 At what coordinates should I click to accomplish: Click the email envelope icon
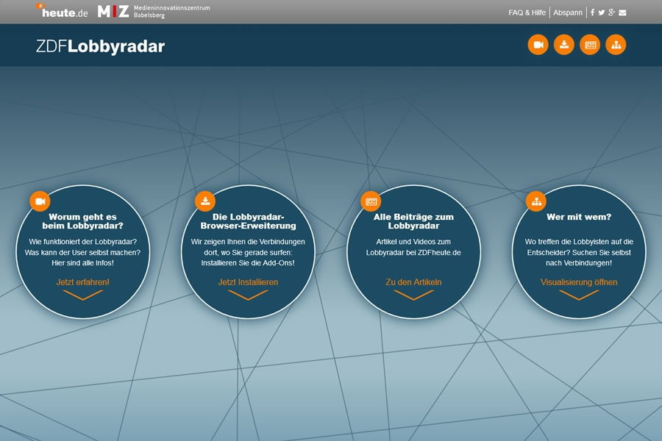[x=622, y=12]
